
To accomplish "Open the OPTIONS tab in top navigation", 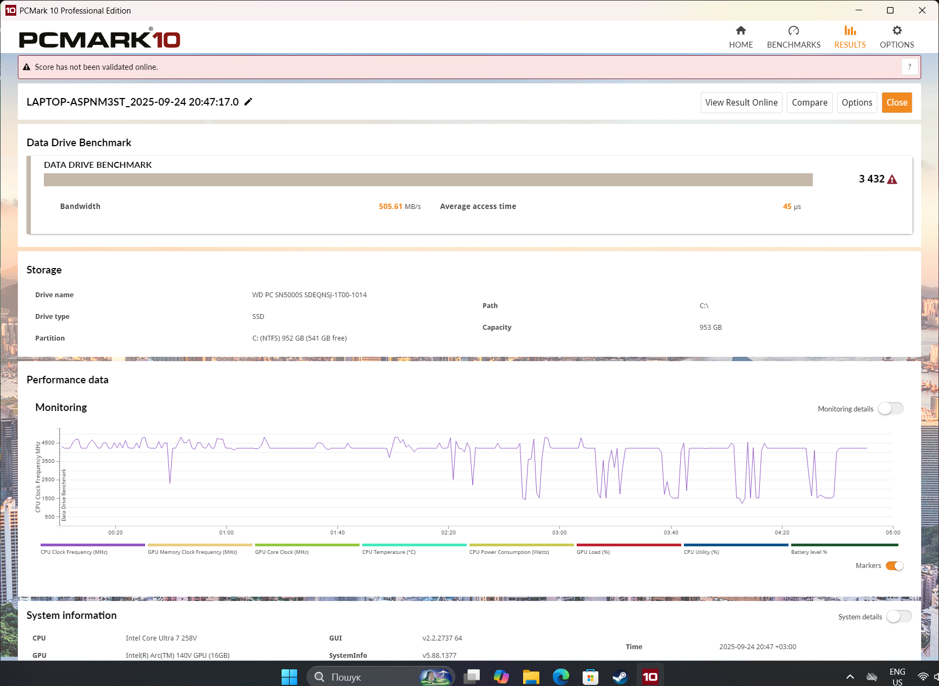I will click(897, 37).
